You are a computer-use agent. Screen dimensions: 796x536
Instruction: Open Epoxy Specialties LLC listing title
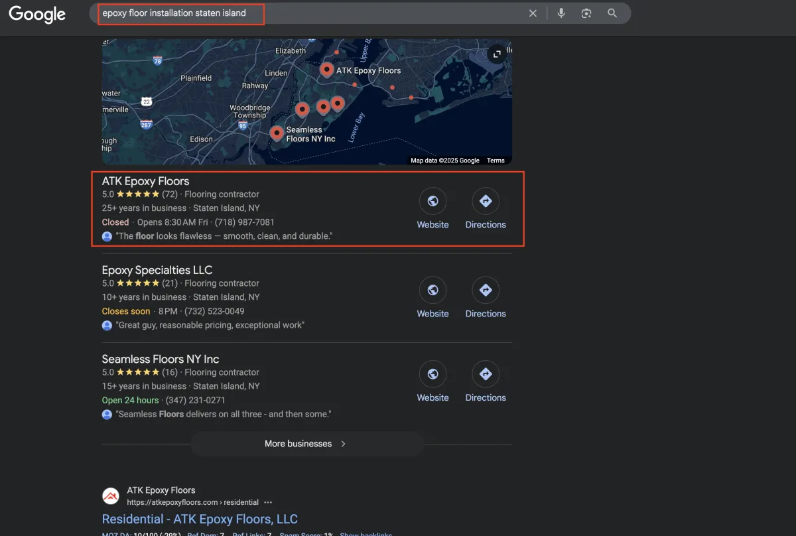[157, 270]
